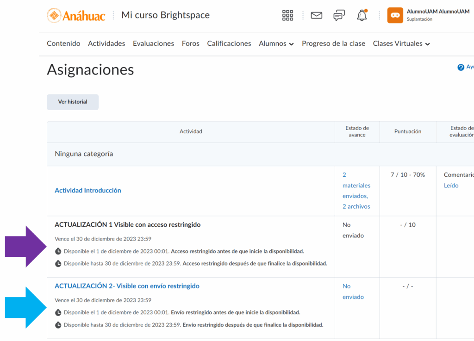
Task: Open ACTUALIZACIÓN 2 Visible con envío restringido
Action: (x=127, y=286)
